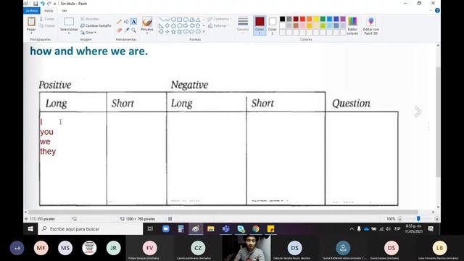Screen dimensions: 464x261
Task: Select the Text tool
Action: (x=133, y=22)
